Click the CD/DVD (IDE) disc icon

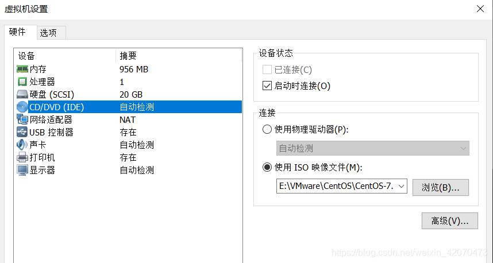tap(22, 107)
